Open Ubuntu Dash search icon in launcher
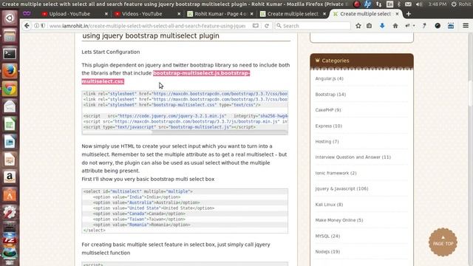Image resolution: width=473 pixels, height=266 pixels. (x=10, y=18)
